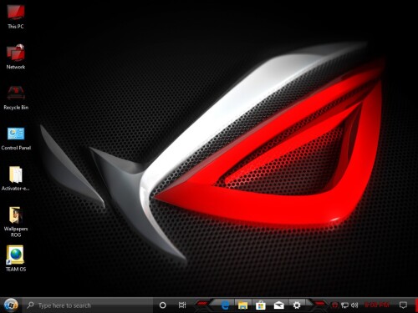Open File Explorer from taskbar
Viewport: 418px width, 313px height.
[x=242, y=305]
